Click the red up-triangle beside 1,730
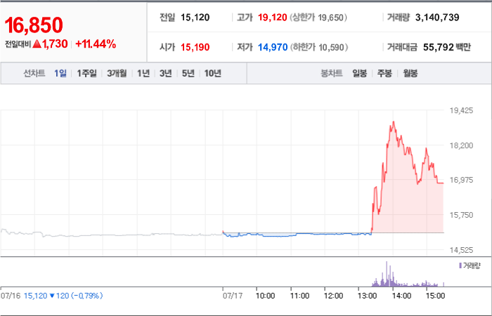This screenshot has height=316, width=492. pos(37,44)
